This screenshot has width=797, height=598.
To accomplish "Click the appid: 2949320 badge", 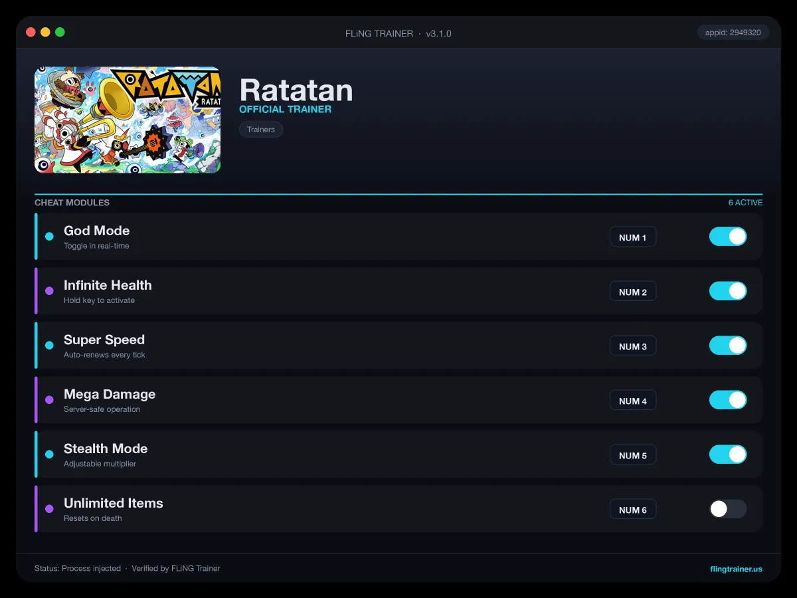I will coord(733,33).
